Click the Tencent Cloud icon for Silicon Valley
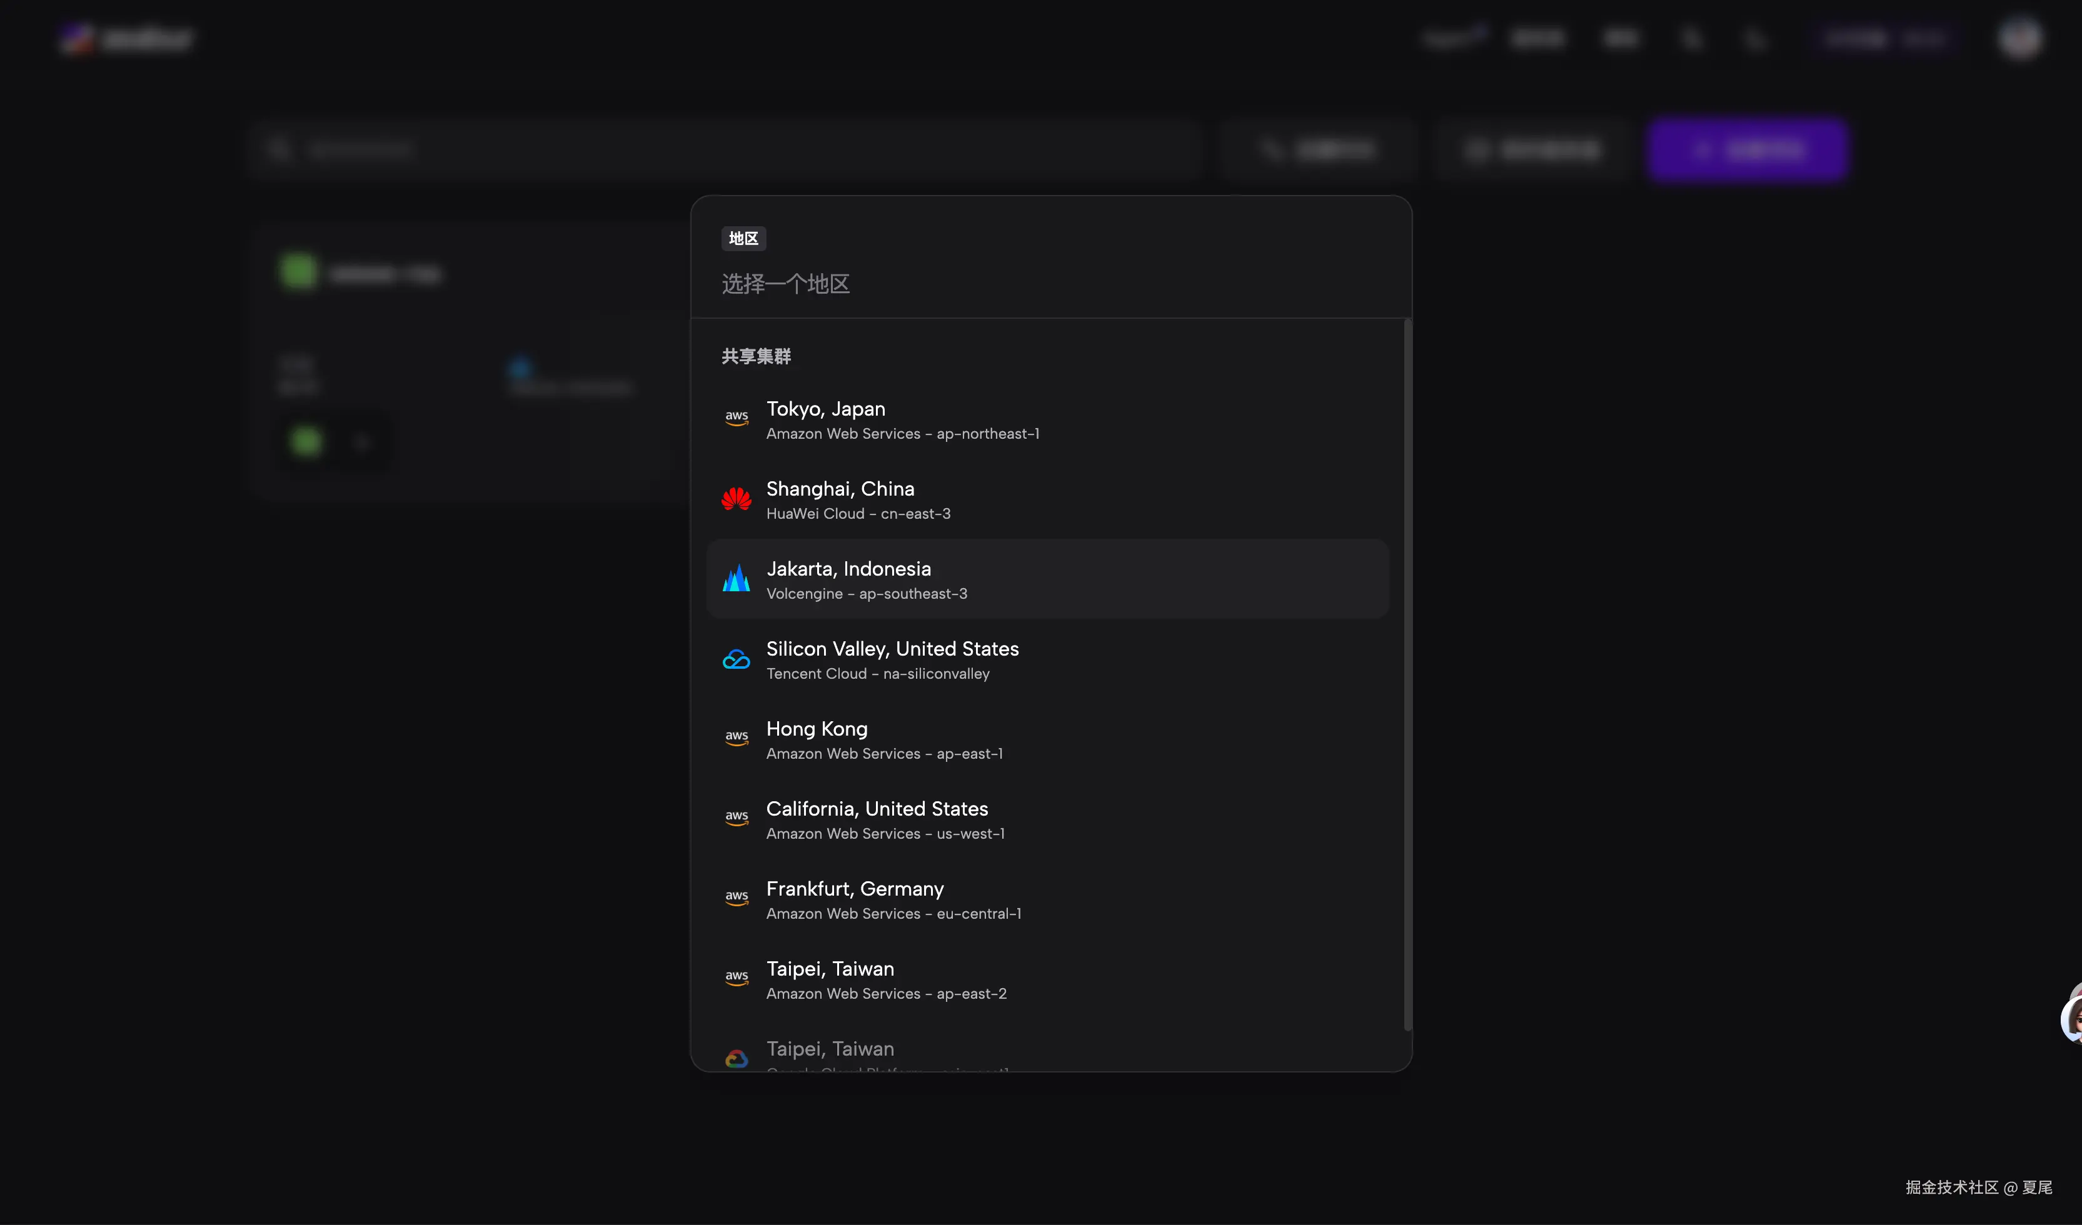The image size is (2082, 1225). (736, 659)
